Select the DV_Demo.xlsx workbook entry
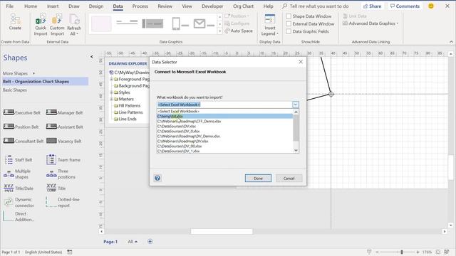 tap(225, 136)
